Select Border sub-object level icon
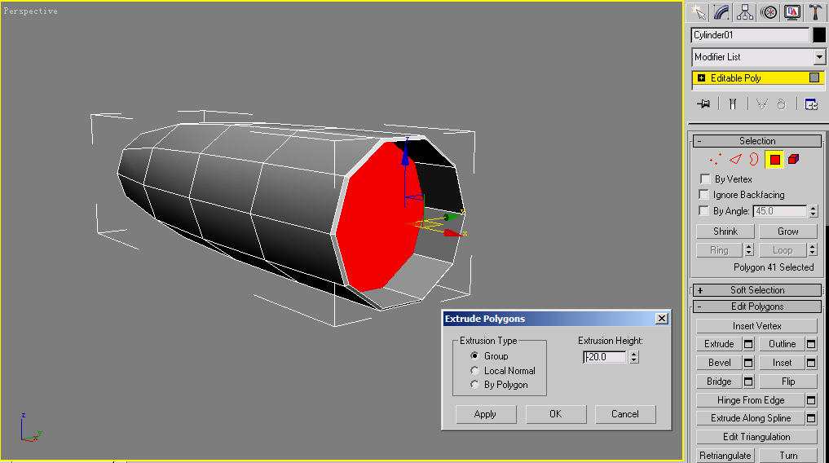The image size is (829, 463). 754,160
